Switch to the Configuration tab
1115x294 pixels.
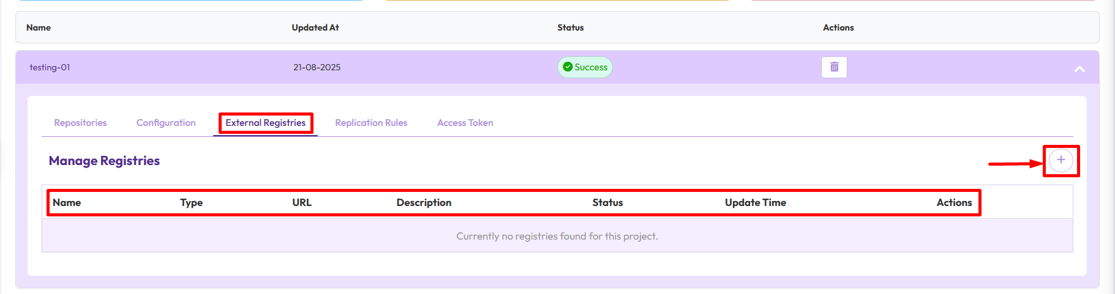(166, 123)
